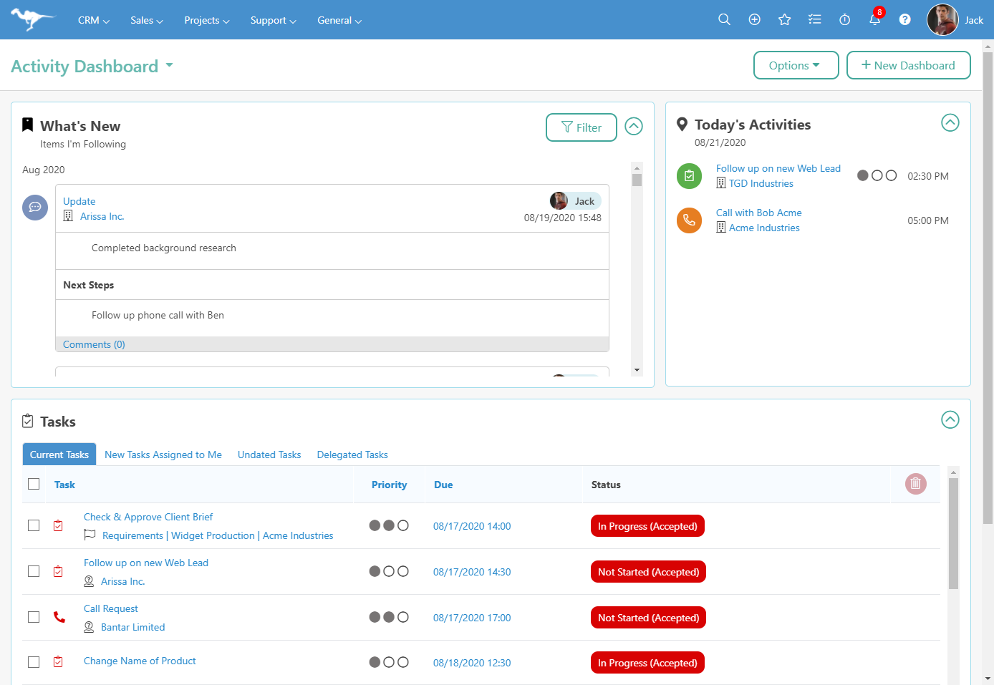The width and height of the screenshot is (994, 685).
Task: Collapse the Tasks panel
Action: click(950, 419)
